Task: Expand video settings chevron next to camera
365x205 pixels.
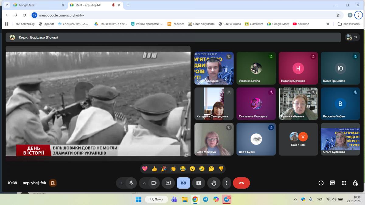Action: coord(144,183)
